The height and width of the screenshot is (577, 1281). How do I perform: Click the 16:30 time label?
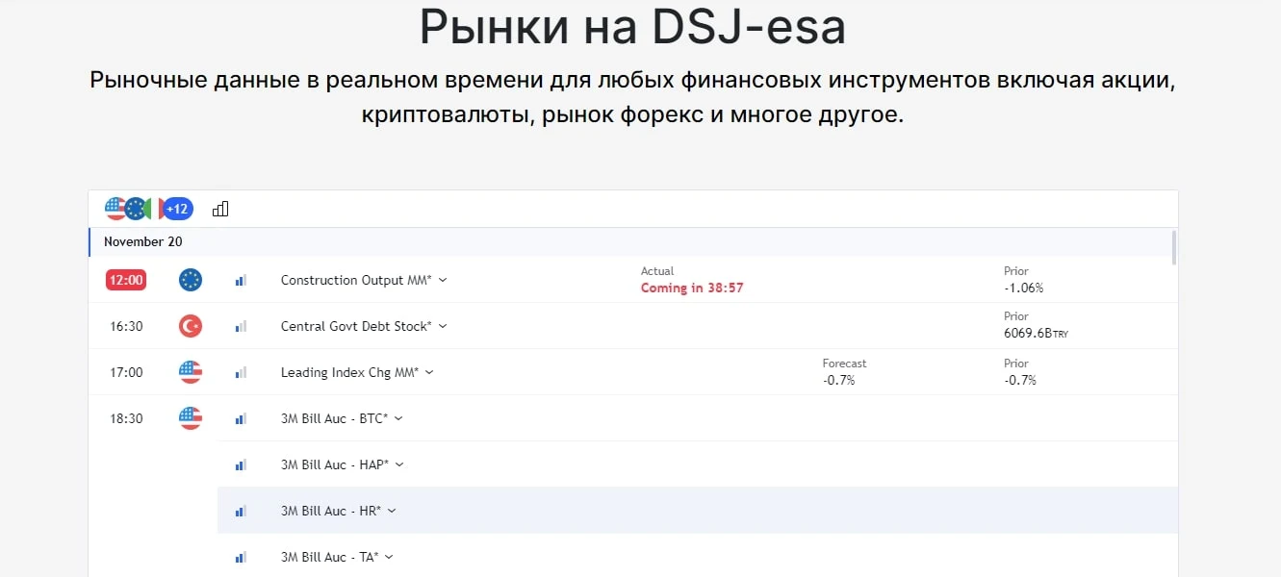pyautogui.click(x=126, y=326)
